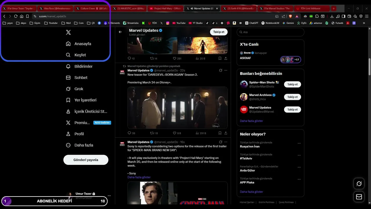The height and width of the screenshot is (209, 371).
Task: Open Grok from the left sidebar
Action: tap(75, 89)
